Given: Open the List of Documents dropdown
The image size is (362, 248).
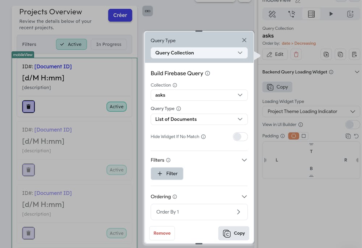Looking at the screenshot, I should pos(199,119).
